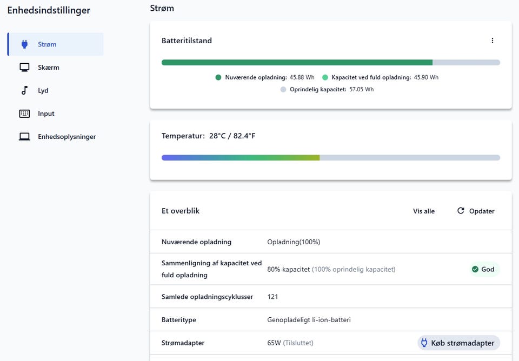This screenshot has width=519, height=361.
Task: Open the Batteritilstand three-dot menu
Action: pos(492,41)
